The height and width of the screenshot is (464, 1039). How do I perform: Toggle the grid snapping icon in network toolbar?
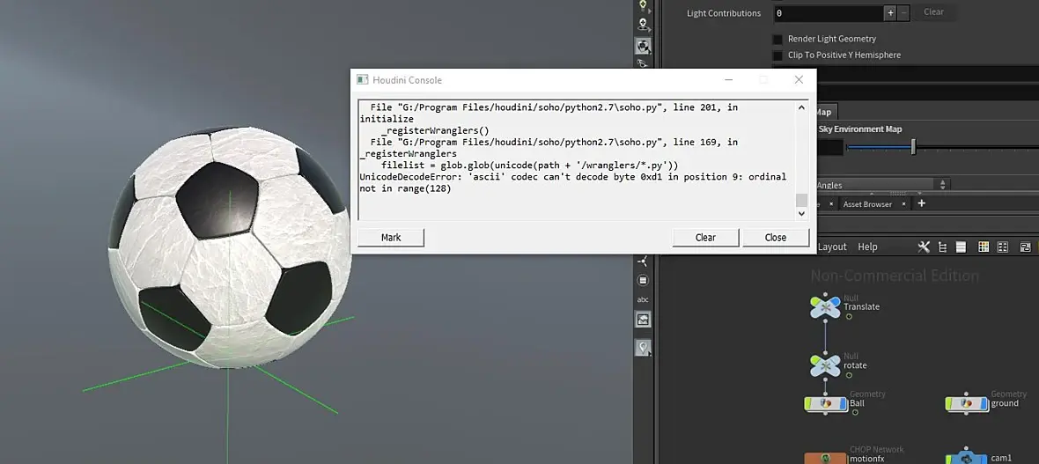[x=1003, y=247]
